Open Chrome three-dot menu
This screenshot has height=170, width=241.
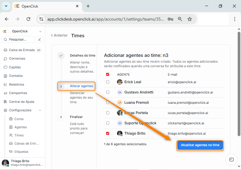(235, 19)
